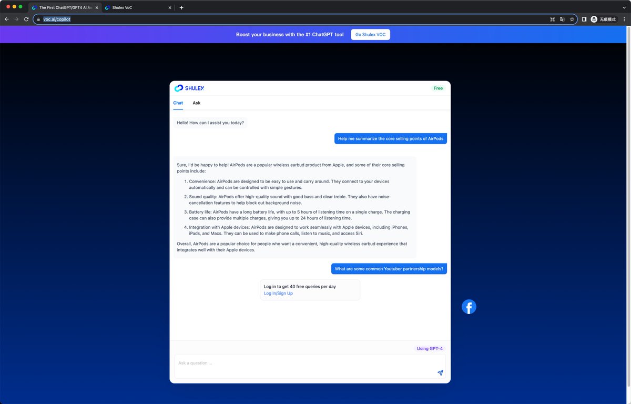
Task: Open the Chrome three-dot menu
Action: 624,19
